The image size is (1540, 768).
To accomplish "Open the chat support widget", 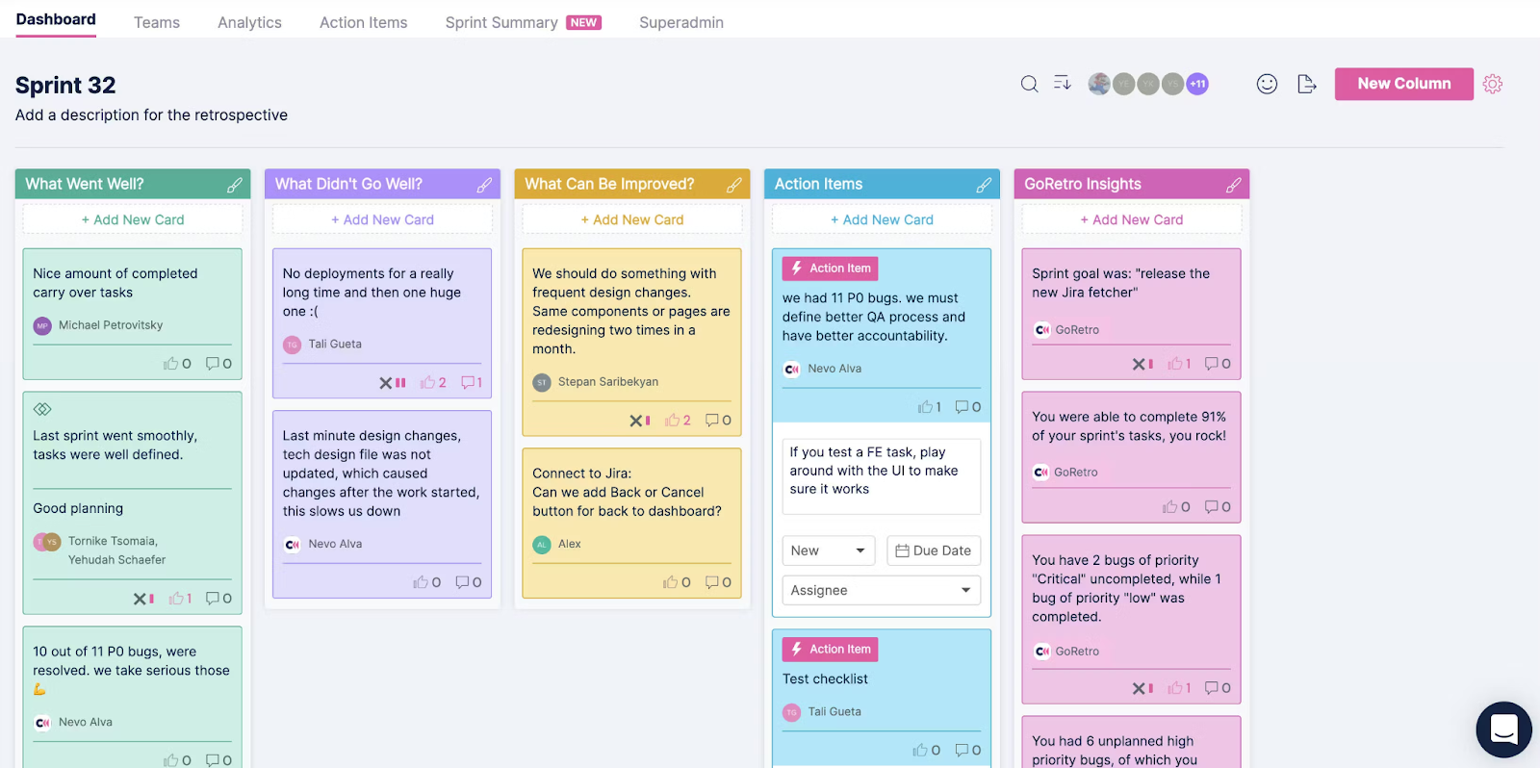I will click(x=1503, y=729).
